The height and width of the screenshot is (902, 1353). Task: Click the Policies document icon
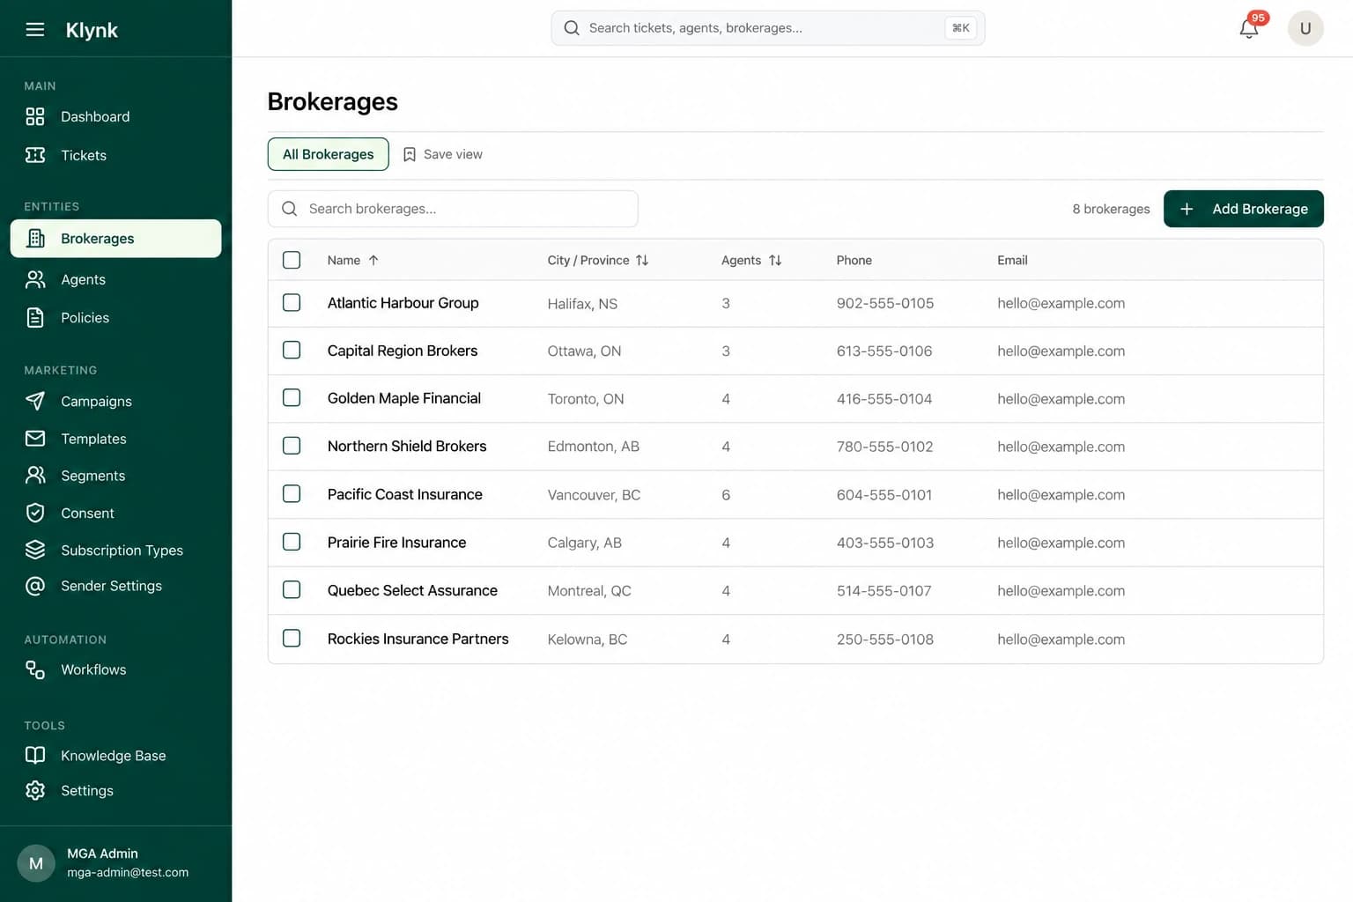pos(35,318)
